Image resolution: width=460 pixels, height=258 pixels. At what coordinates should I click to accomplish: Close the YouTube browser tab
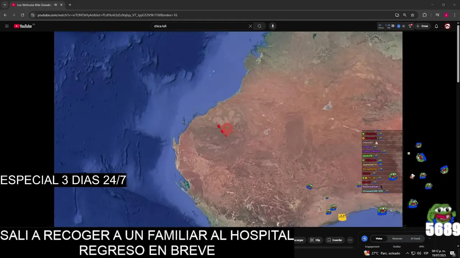coord(61,5)
